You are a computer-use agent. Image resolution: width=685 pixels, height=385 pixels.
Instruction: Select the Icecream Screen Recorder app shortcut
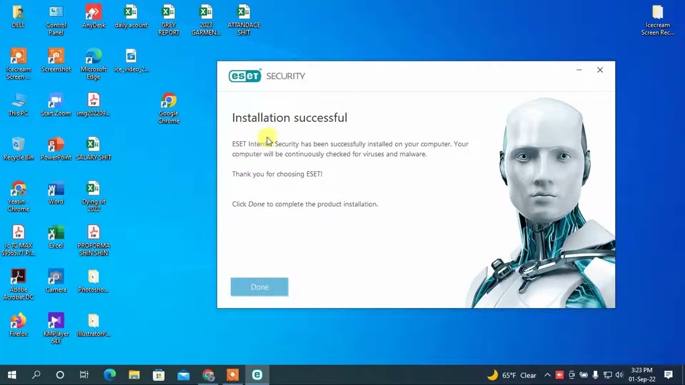(18, 64)
